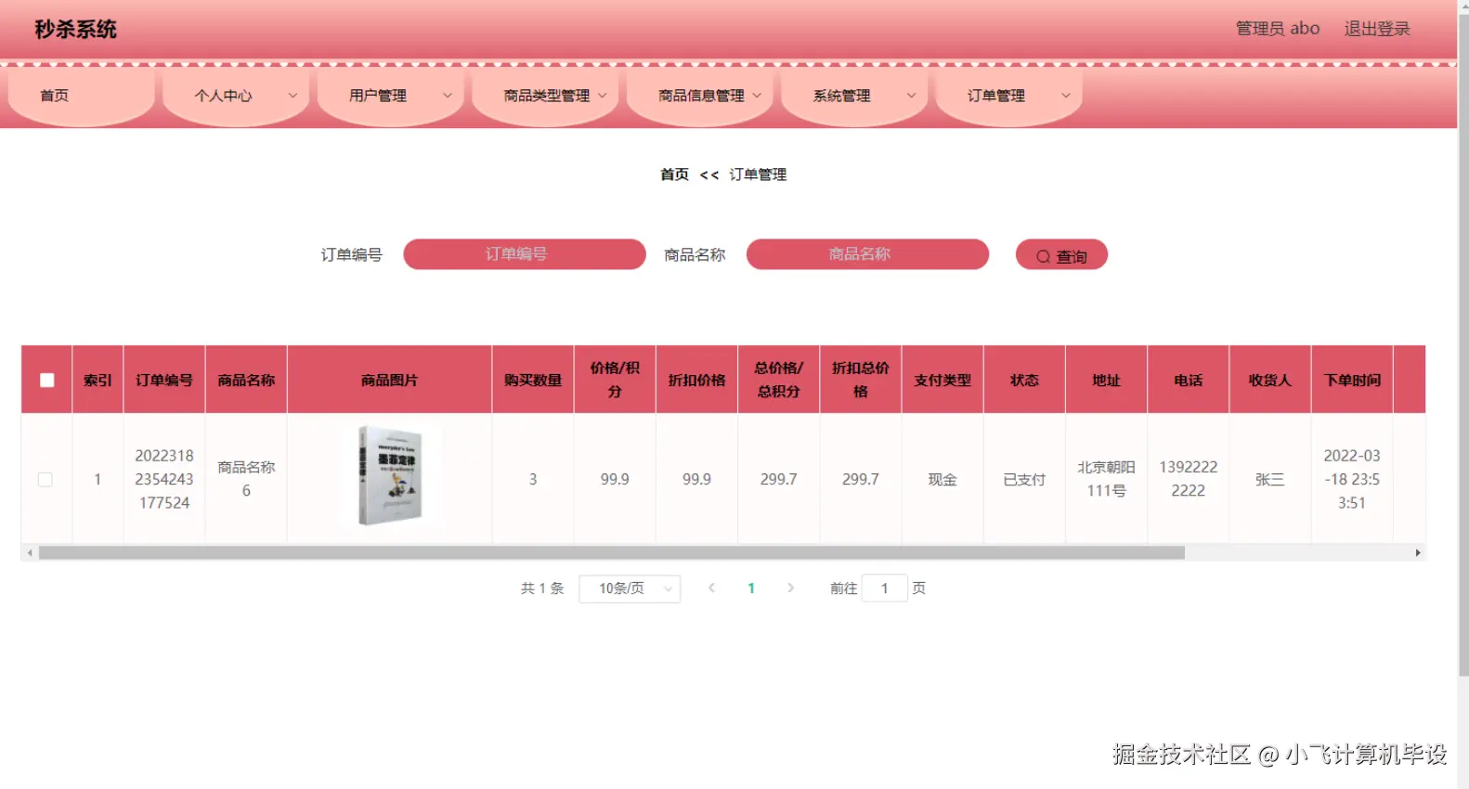Screen dimensions: 1469x789
Task: Click the 管理员 abo account label
Action: pos(1278,29)
